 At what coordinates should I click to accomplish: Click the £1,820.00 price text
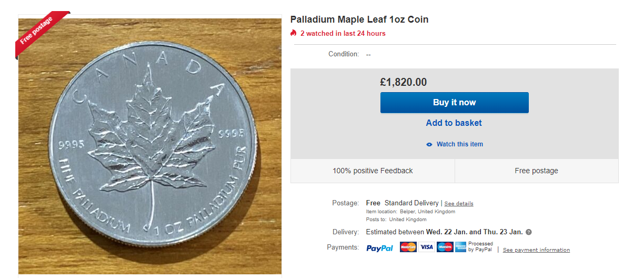coord(404,82)
